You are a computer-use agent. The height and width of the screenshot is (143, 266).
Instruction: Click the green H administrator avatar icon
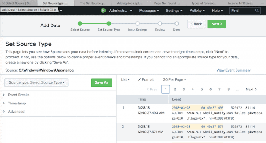click(x=103, y=11)
